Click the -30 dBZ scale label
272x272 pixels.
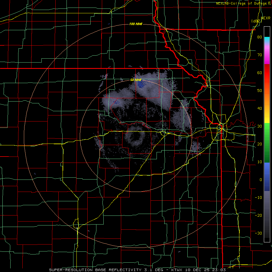258,233
